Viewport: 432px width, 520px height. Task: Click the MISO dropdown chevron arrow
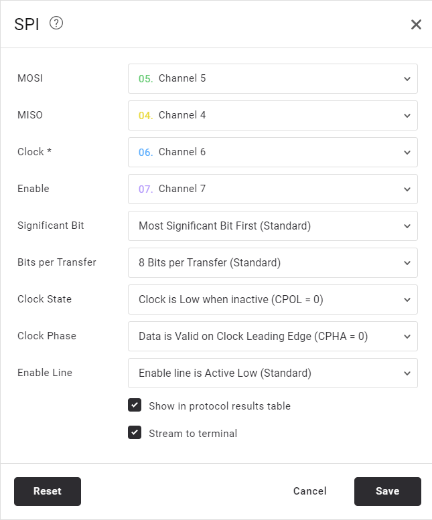(407, 116)
